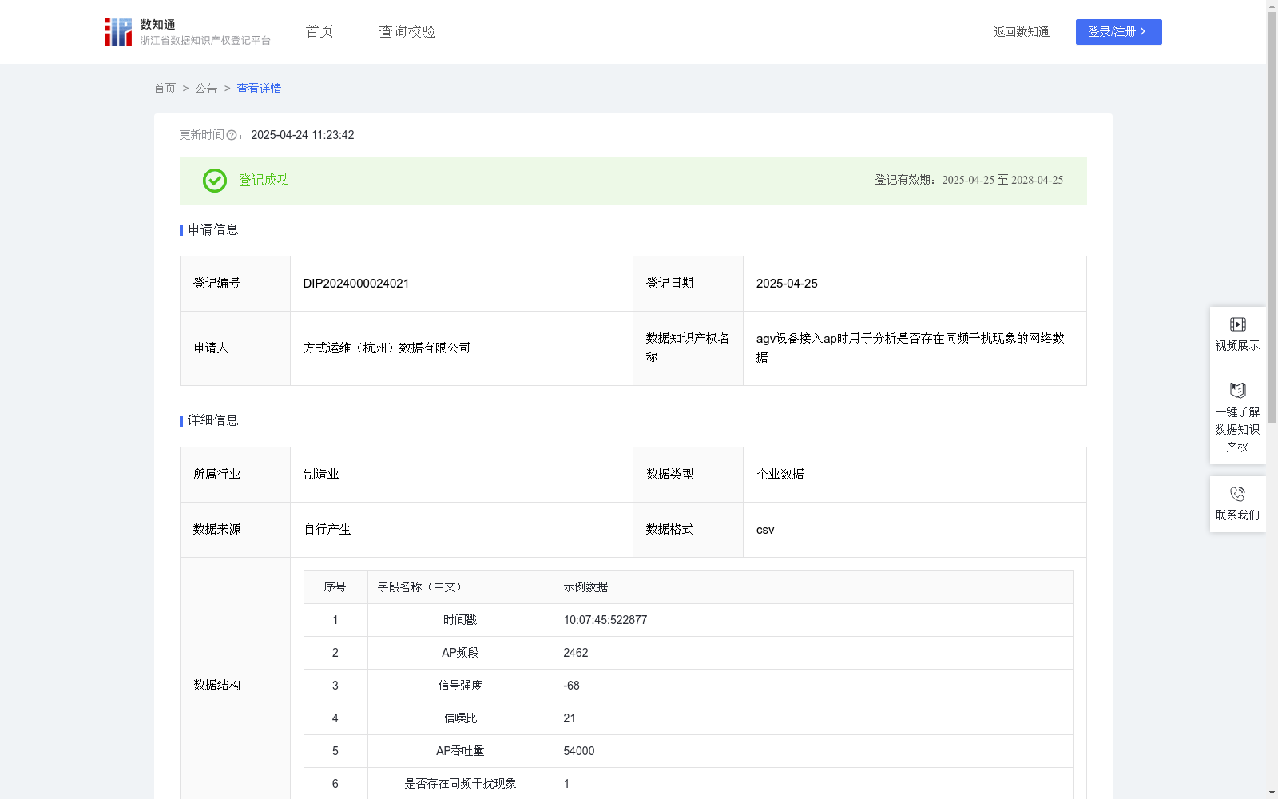Click the 一键了解数据知识产权 book icon
The image size is (1278, 799).
coord(1238,390)
